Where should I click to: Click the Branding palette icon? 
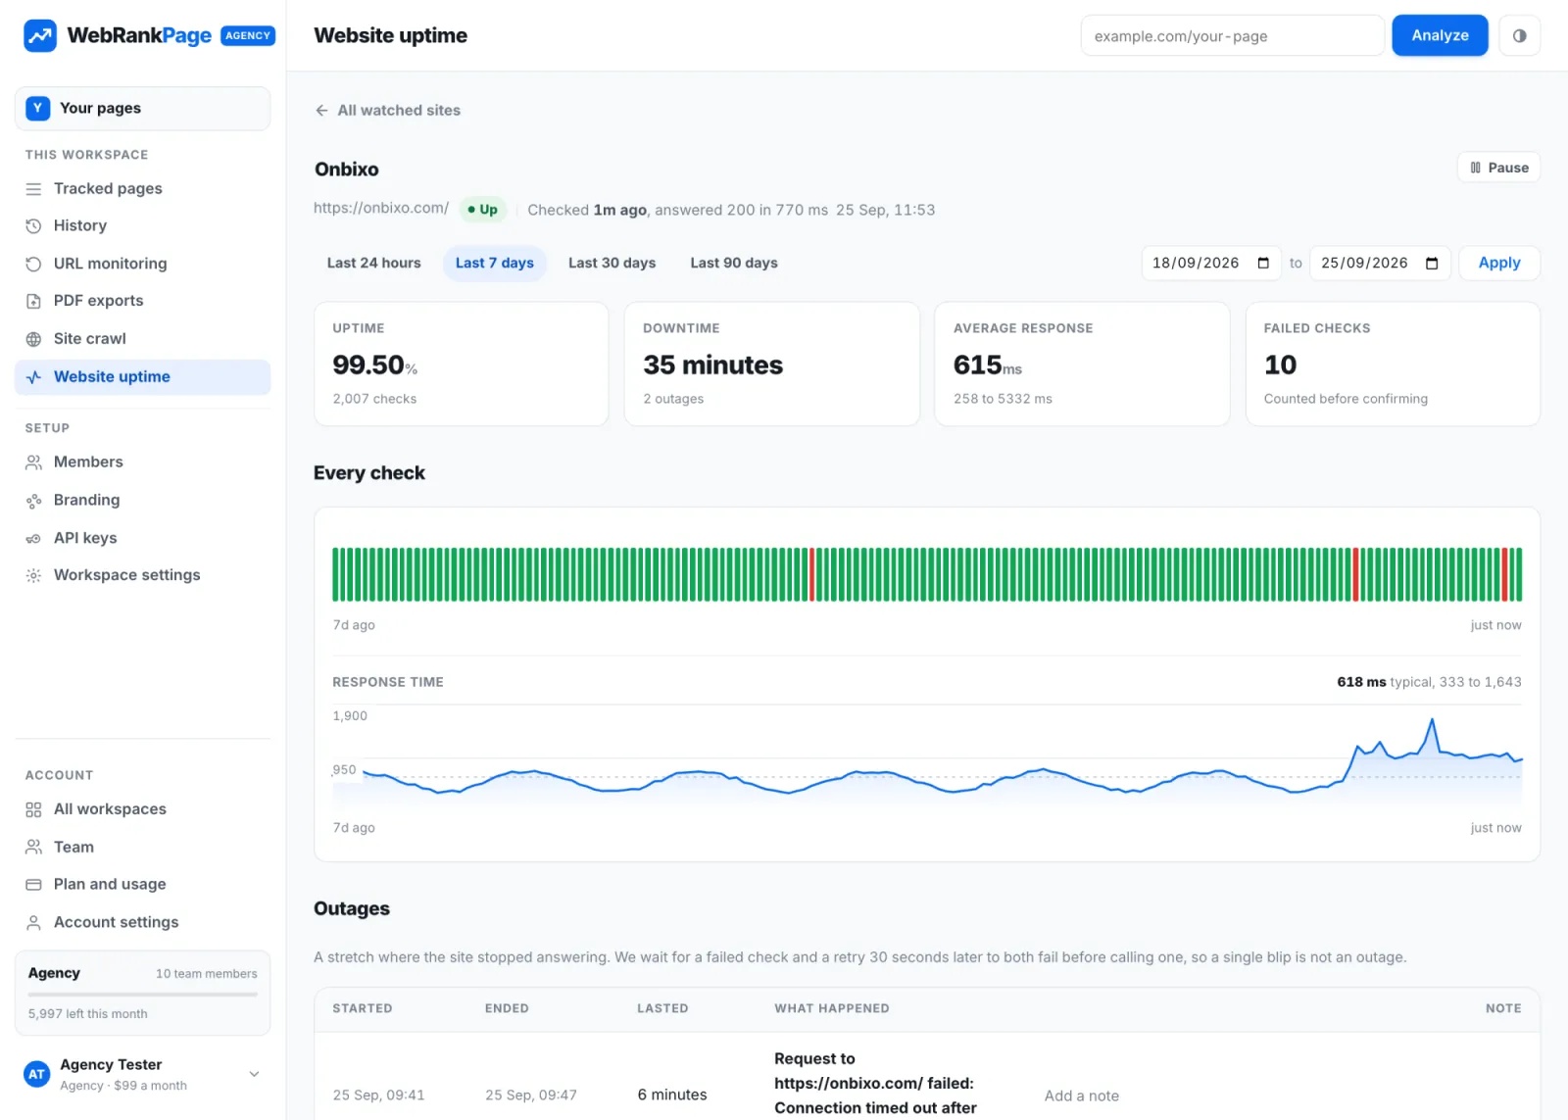(33, 501)
